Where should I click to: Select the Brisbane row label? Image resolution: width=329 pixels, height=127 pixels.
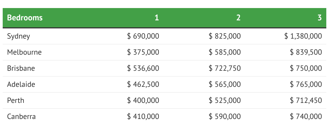point(21,68)
